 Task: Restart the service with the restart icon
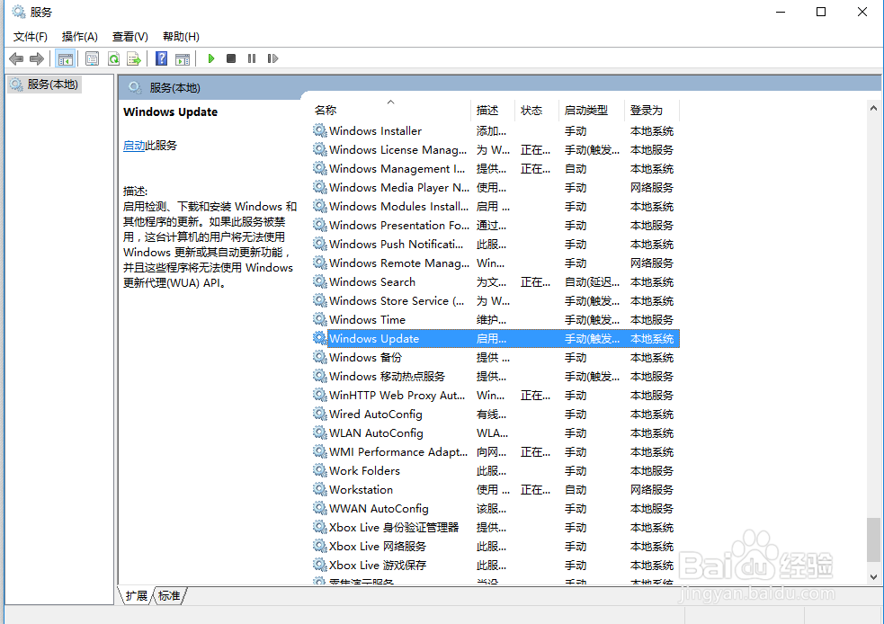coord(272,58)
